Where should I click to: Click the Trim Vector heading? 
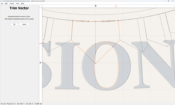coord(19,8)
